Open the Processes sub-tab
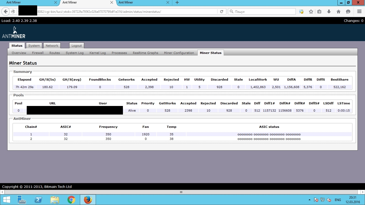365x205 pixels. (x=119, y=53)
